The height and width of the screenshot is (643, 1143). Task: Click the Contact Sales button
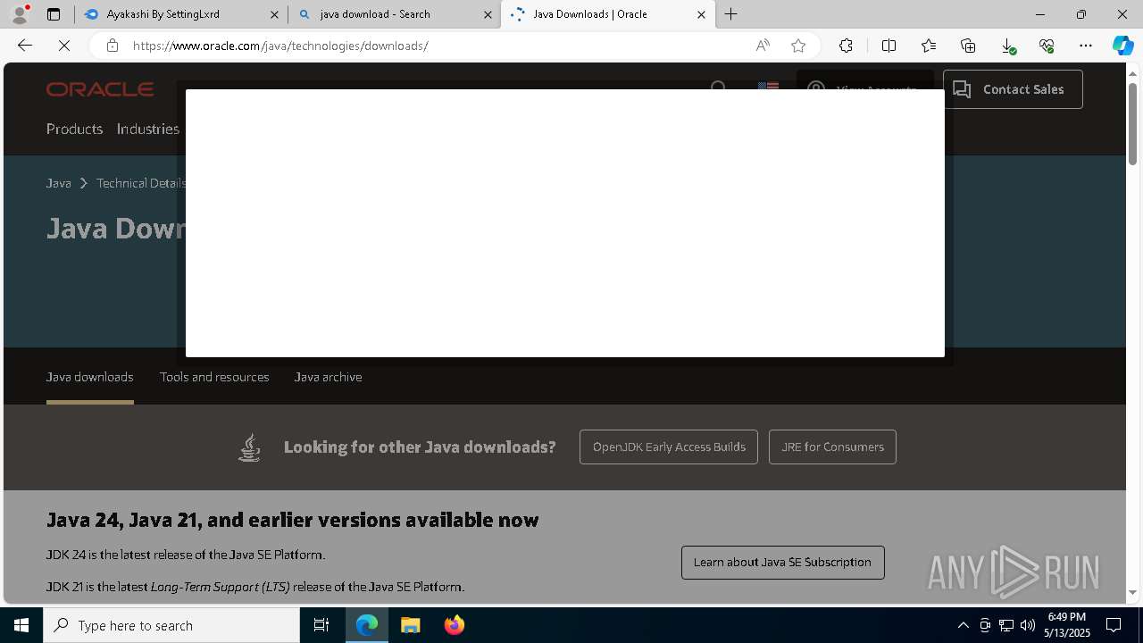click(1013, 89)
